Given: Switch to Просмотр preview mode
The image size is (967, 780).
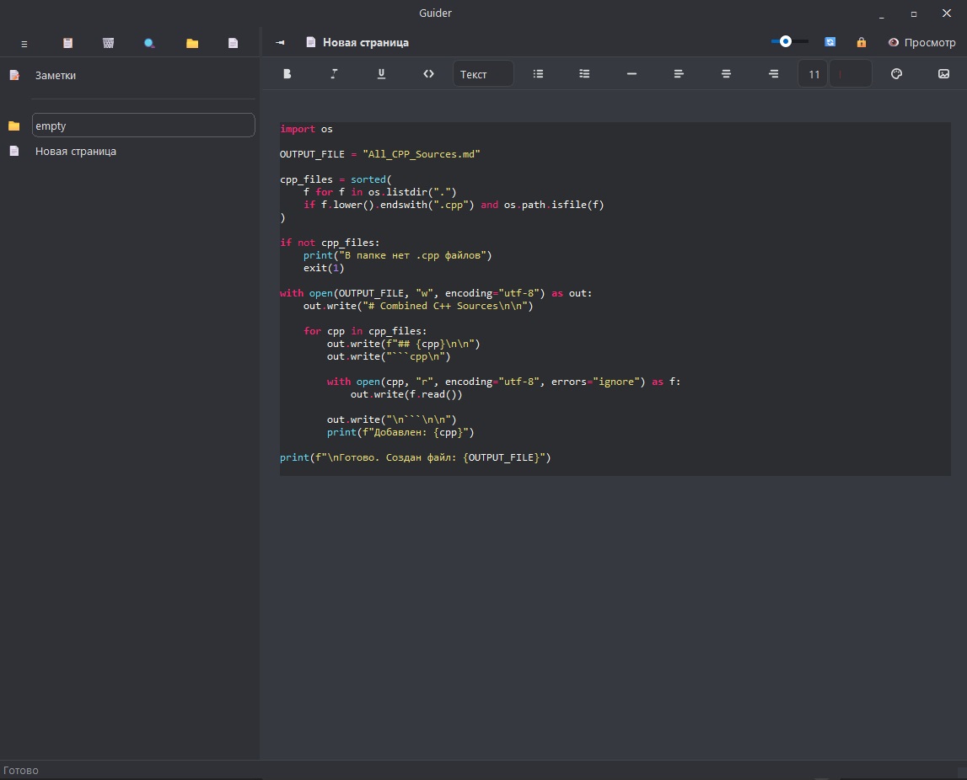Looking at the screenshot, I should 921,42.
